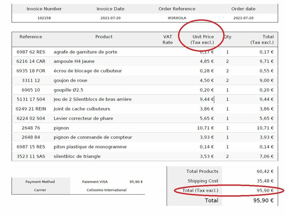Click the Total (Tax excl.) column header

coord(262,40)
